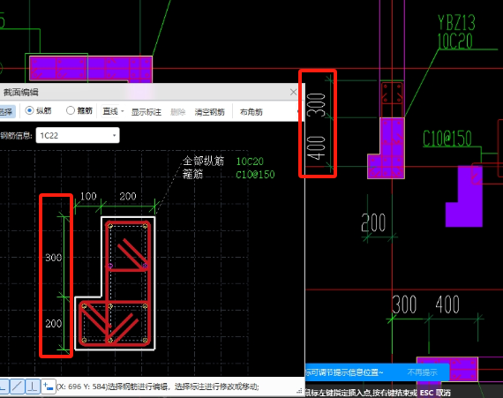
Task: Select the 箍筋 radio button
Action: pyautogui.click(x=71, y=110)
